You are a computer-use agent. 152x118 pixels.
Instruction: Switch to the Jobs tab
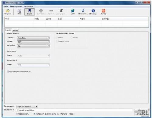15,30
